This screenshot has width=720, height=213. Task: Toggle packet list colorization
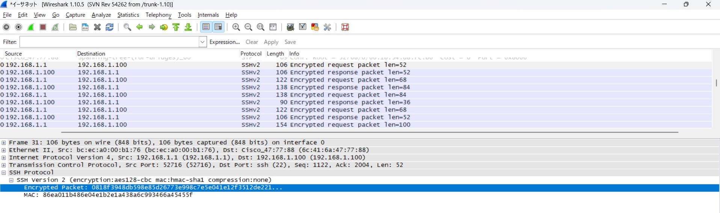pyautogui.click(x=206, y=27)
